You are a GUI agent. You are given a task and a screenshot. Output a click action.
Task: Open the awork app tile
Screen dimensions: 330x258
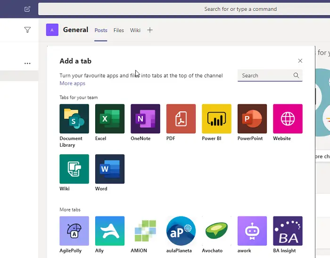[252, 231]
